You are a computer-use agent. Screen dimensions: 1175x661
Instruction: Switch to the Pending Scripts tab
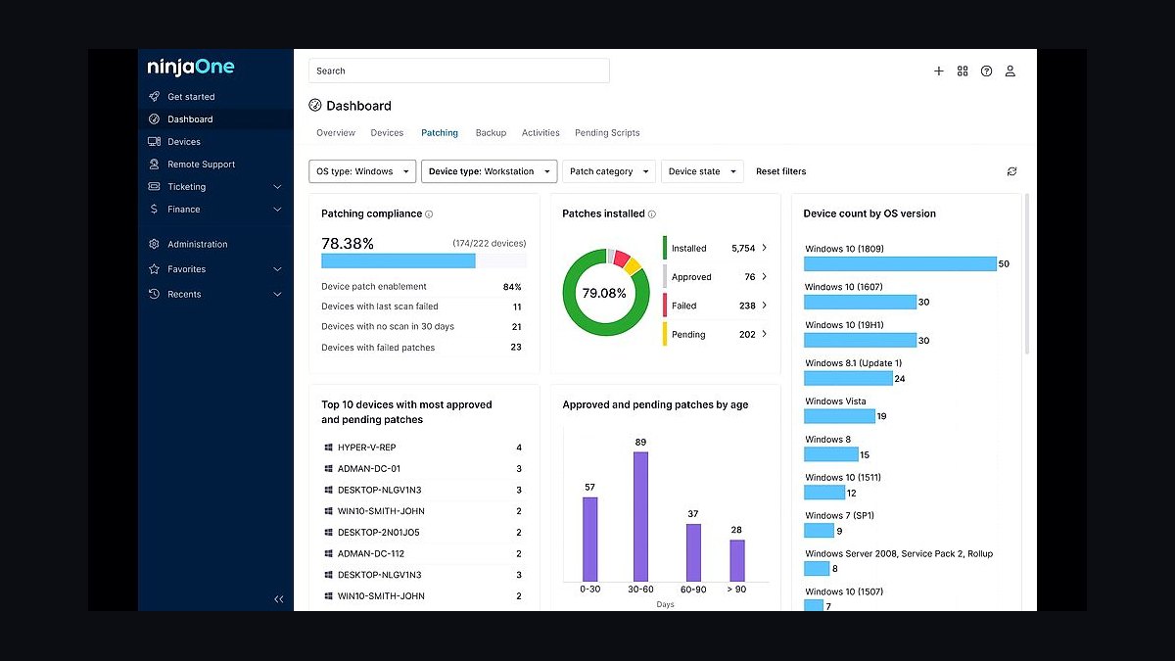click(607, 133)
